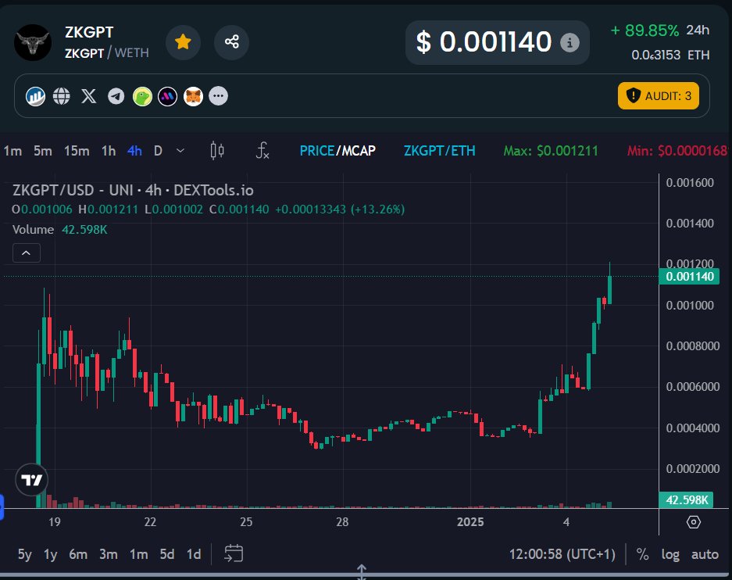Viewport: 732px width, 580px height.
Task: Open the purple M-logo round icon
Action: click(x=168, y=97)
